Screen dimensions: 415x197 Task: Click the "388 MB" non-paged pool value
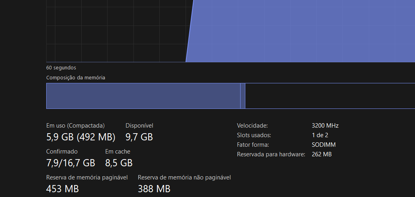point(154,189)
